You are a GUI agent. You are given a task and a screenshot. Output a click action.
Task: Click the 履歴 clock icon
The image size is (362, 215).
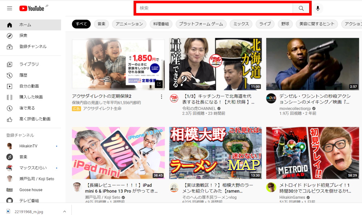(x=9, y=75)
